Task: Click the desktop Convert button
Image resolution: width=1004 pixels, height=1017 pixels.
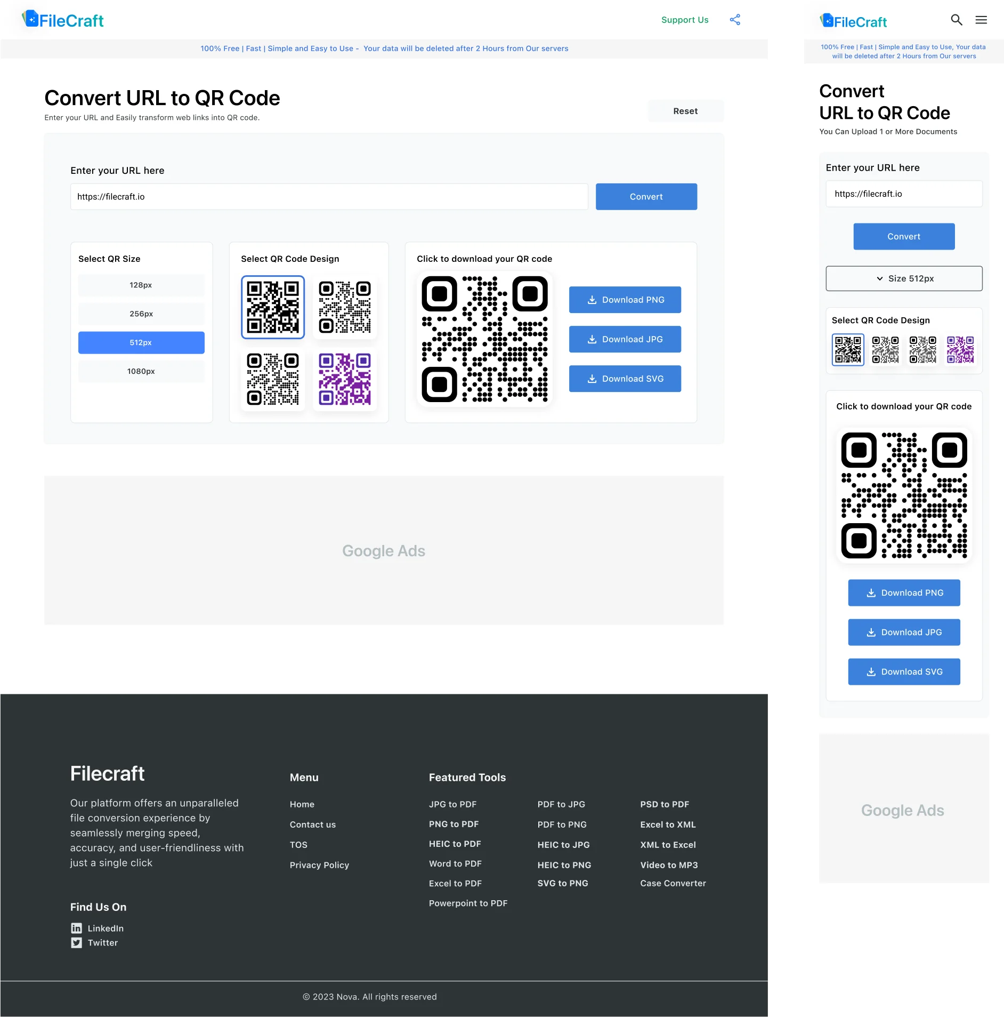Action: (x=646, y=197)
